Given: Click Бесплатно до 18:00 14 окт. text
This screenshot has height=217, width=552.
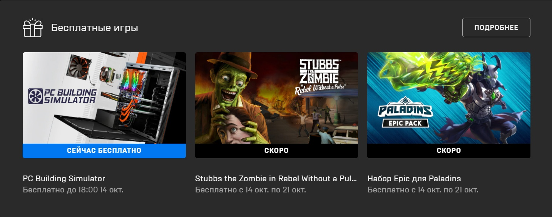Looking at the screenshot, I should click(73, 190).
